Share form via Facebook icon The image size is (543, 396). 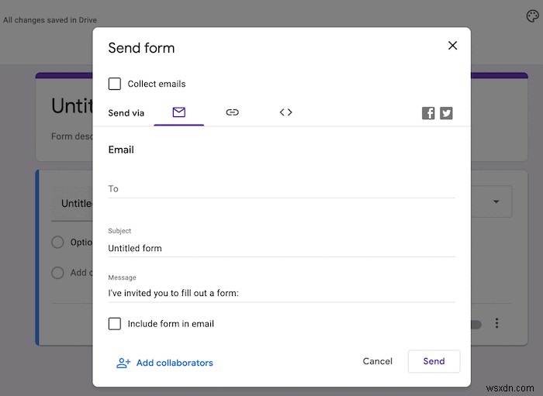pyautogui.click(x=428, y=113)
